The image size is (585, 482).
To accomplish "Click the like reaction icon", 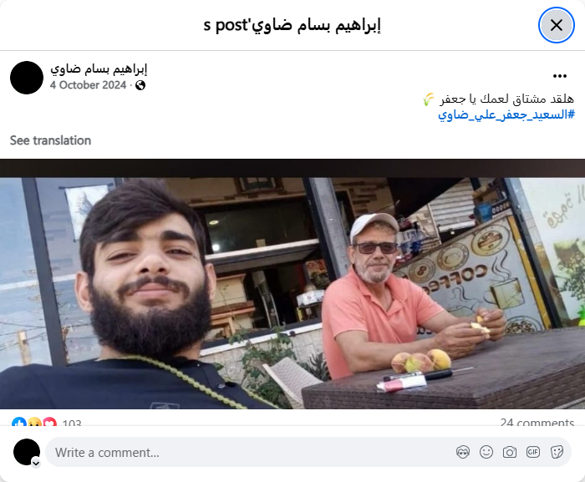I will [x=18, y=423].
